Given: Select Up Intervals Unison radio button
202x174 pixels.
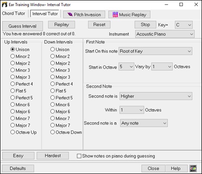Looking at the screenshot, I should 20,49.
